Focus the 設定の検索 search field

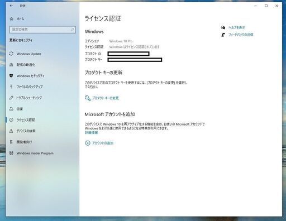(x=42, y=30)
